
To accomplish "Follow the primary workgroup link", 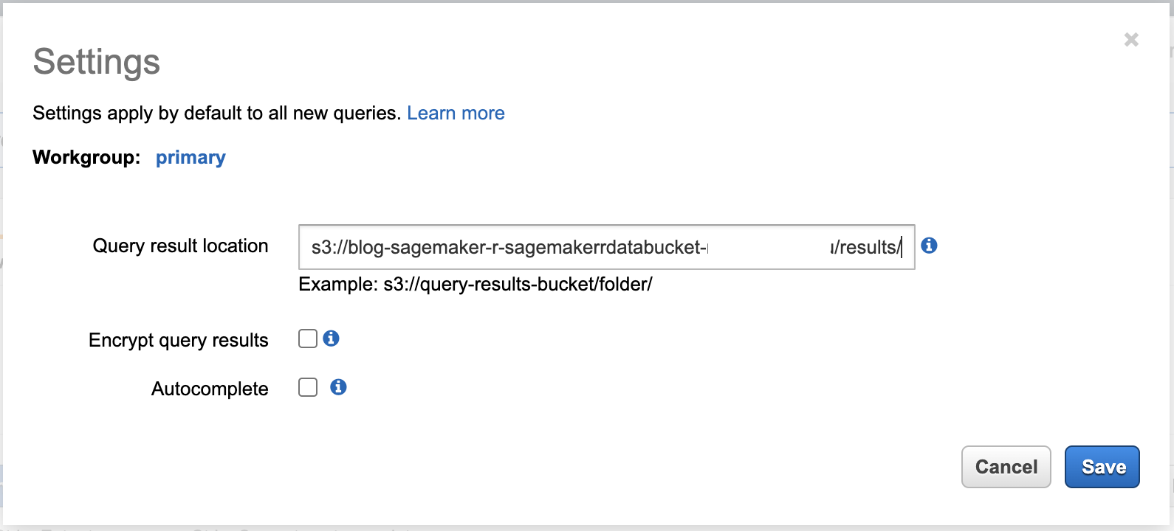I will 190,158.
